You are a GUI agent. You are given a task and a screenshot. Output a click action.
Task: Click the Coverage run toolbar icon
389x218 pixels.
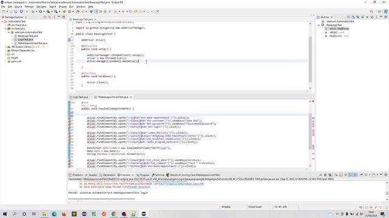click(x=48, y=12)
